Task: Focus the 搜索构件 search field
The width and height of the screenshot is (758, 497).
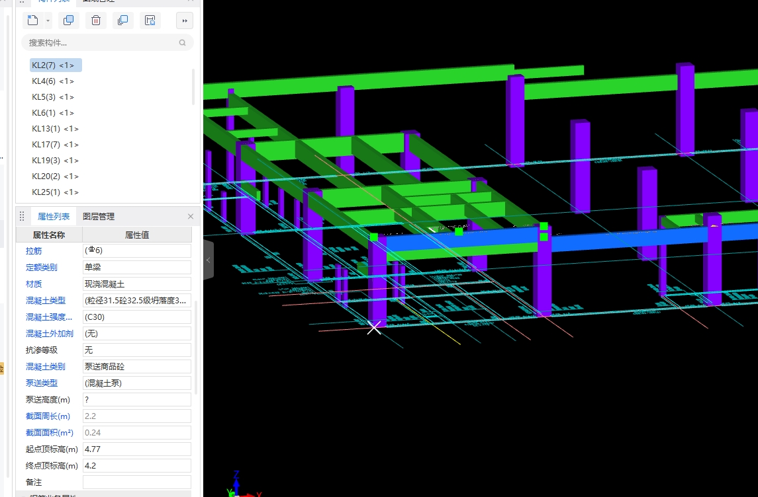Action: (107, 42)
